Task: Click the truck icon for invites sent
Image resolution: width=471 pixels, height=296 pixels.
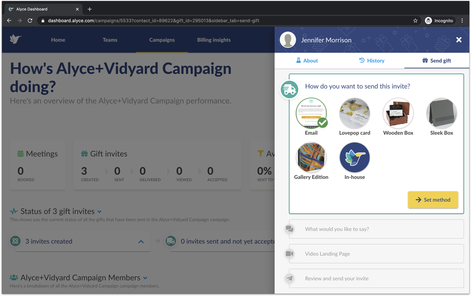Action: click(171, 241)
